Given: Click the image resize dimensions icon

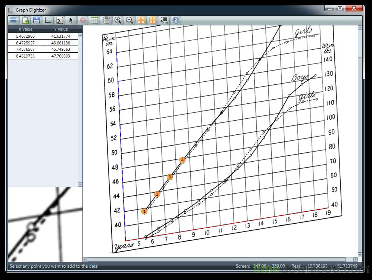Looking at the screenshot, I should click(x=164, y=21).
